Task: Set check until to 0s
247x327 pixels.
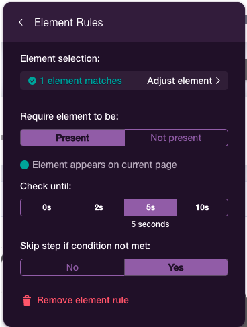Action: tap(46, 207)
